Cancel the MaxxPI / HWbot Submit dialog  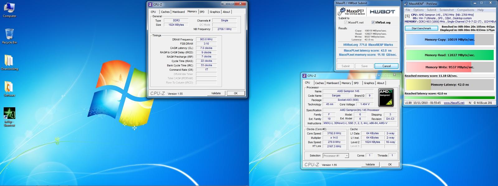[387, 66]
